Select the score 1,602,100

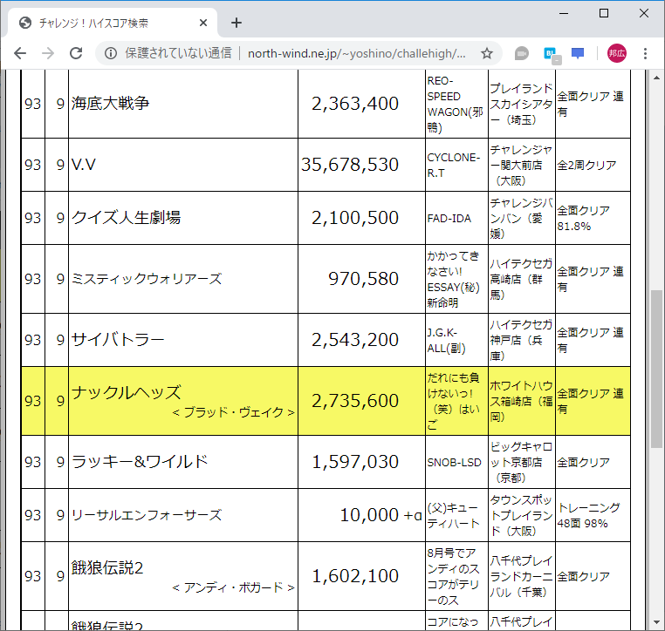coord(355,576)
